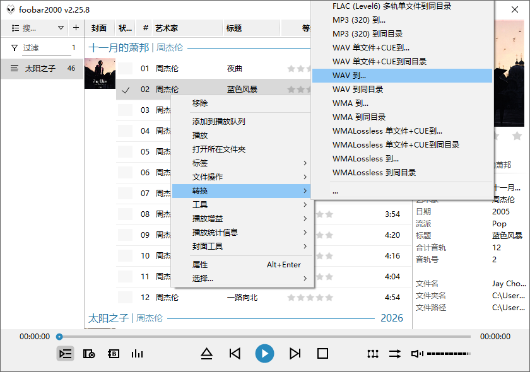Open the ... entry in convert submenu

(x=403, y=192)
